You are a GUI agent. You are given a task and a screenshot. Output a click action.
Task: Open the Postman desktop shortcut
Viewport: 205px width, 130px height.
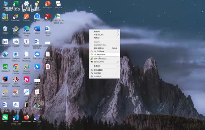pos(27,17)
